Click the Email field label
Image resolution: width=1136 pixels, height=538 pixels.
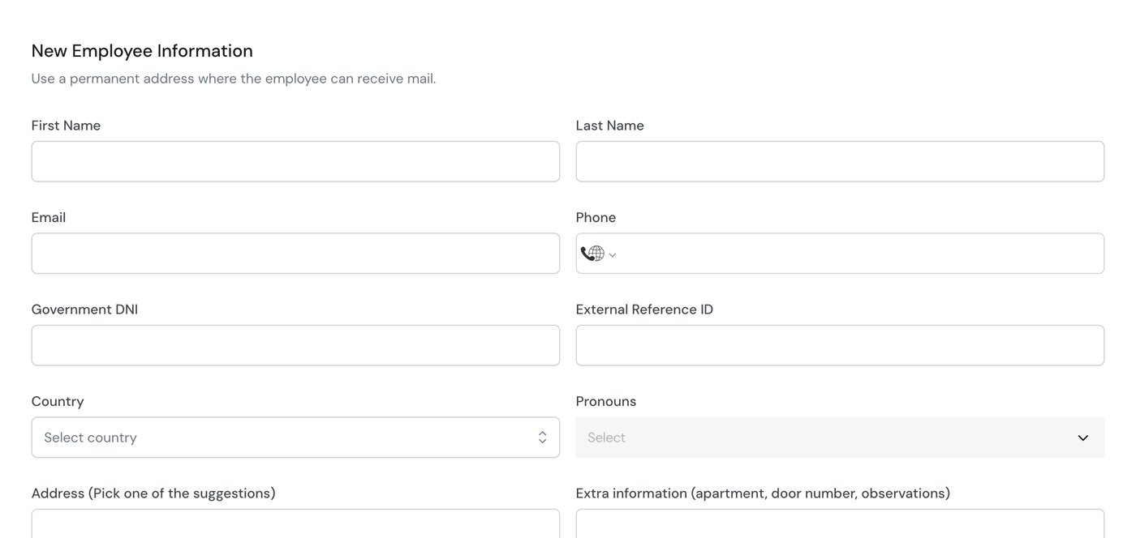click(49, 217)
